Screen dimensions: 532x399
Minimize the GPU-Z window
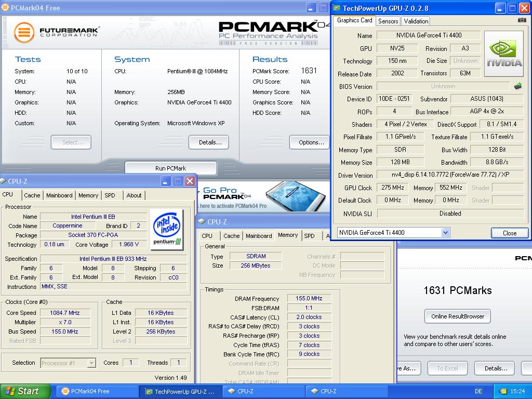(500, 8)
